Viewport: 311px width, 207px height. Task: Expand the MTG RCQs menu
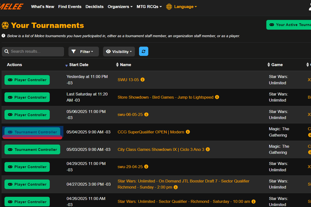(149, 7)
